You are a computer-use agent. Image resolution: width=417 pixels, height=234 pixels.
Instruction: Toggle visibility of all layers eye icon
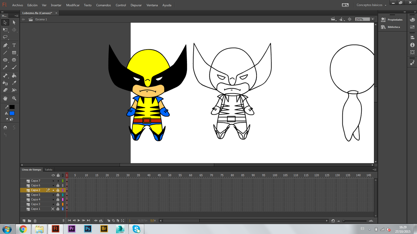pyautogui.click(x=53, y=175)
